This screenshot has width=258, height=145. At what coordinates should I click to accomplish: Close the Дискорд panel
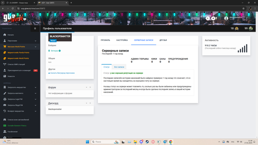[x=90, y=103]
